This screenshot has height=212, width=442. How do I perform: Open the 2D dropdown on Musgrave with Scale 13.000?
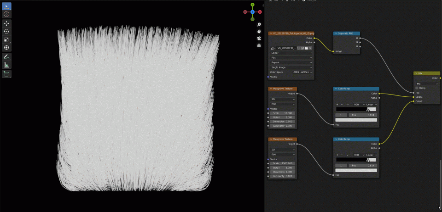[282, 99]
